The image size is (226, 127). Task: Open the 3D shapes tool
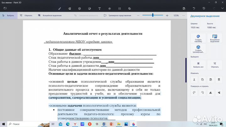pos(79,8)
